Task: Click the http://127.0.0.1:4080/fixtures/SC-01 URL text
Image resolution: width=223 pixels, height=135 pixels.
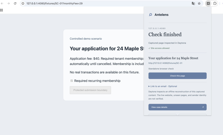Action: coord(165,63)
